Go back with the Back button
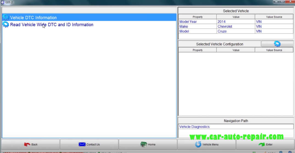This screenshot has height=153, width=295. [31, 144]
